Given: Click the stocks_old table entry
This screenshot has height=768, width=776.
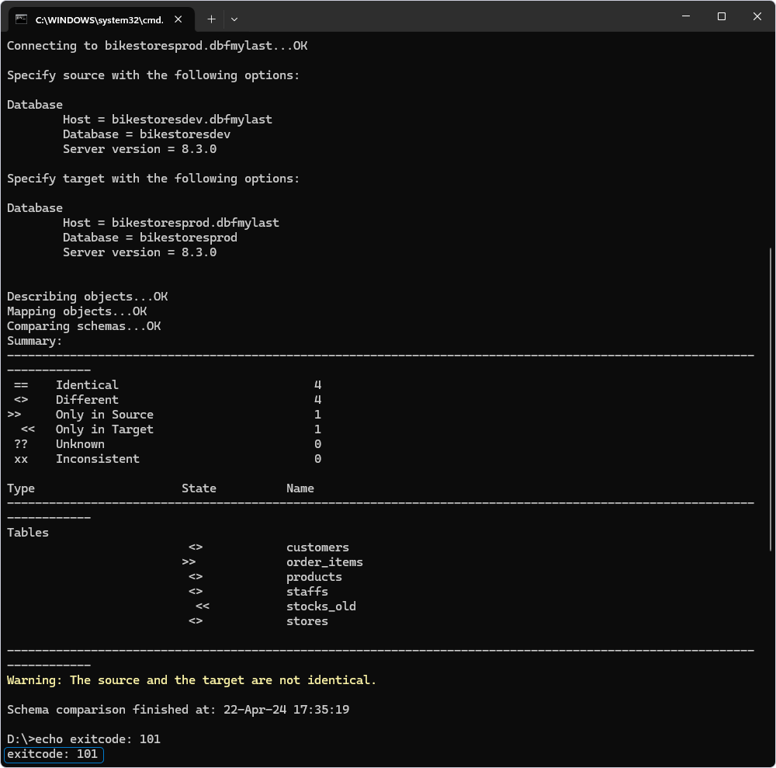Looking at the screenshot, I should tap(320, 606).
